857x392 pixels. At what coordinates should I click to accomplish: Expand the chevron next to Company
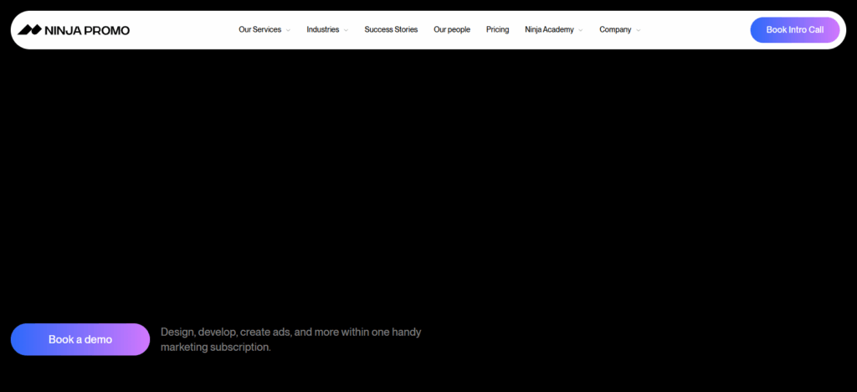[x=639, y=30]
